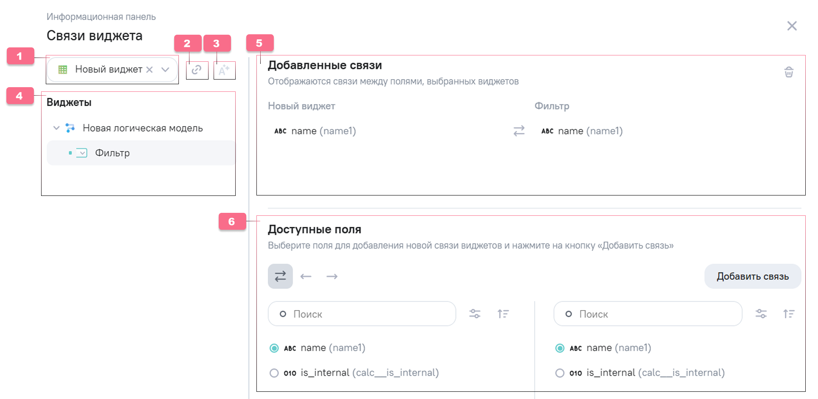Choose left arrow link direction
This screenshot has height=399, width=818.
[x=306, y=276]
